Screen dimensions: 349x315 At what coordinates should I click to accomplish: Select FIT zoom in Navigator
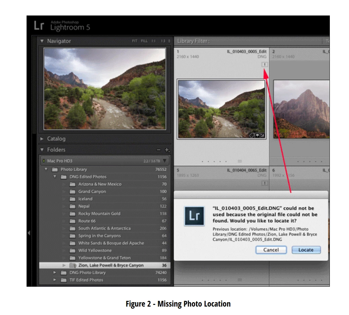coord(134,41)
